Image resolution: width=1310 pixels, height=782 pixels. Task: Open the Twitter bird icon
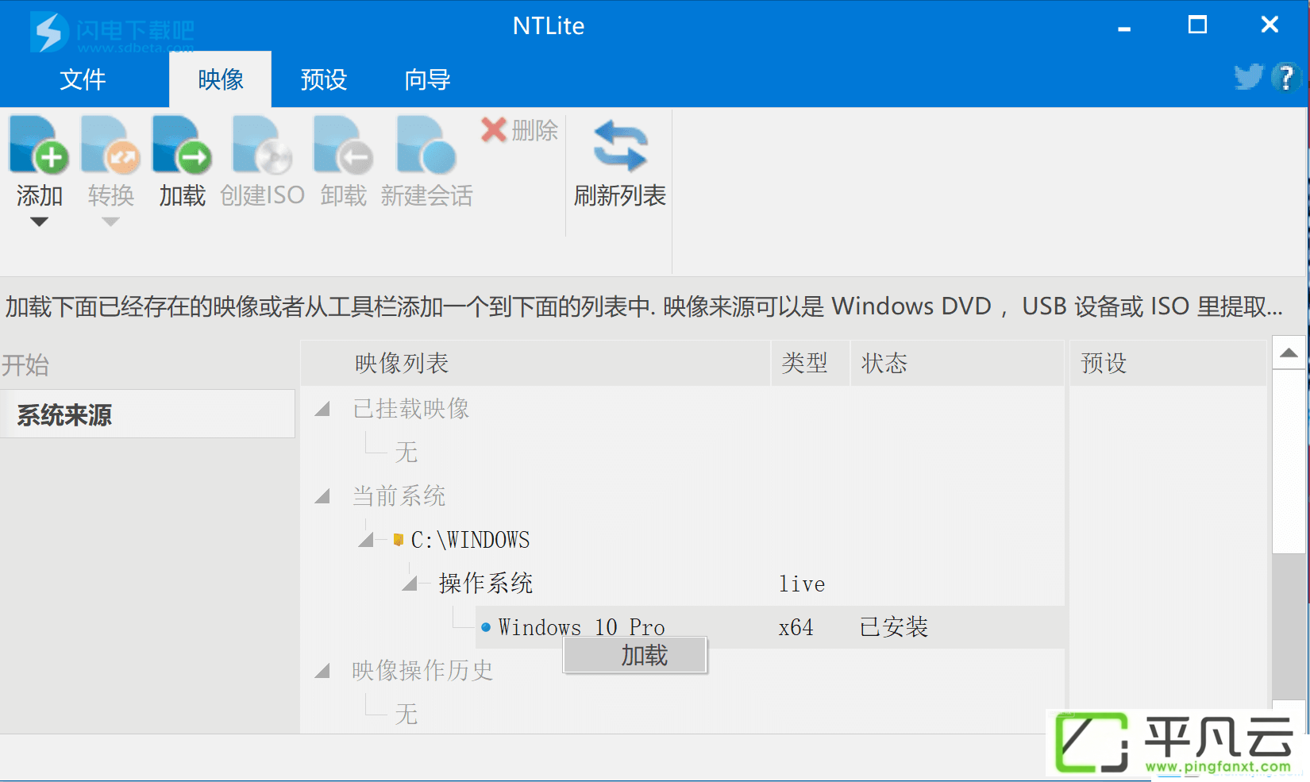[1249, 77]
